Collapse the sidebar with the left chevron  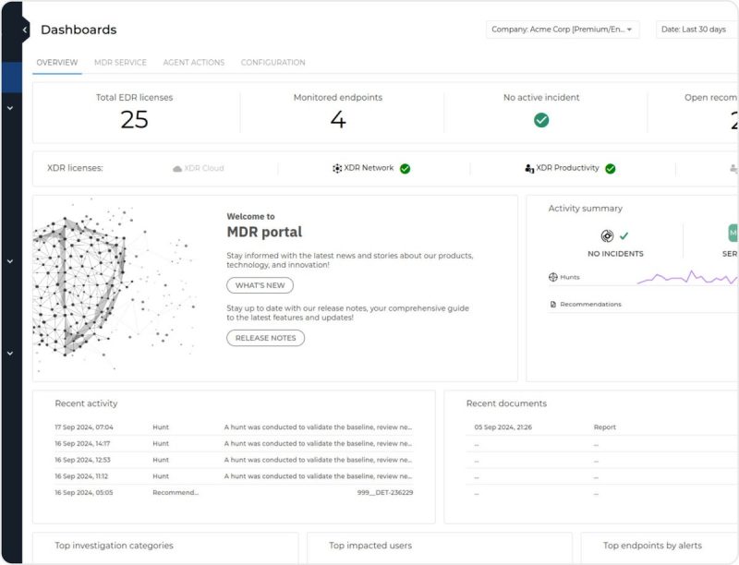click(x=25, y=30)
